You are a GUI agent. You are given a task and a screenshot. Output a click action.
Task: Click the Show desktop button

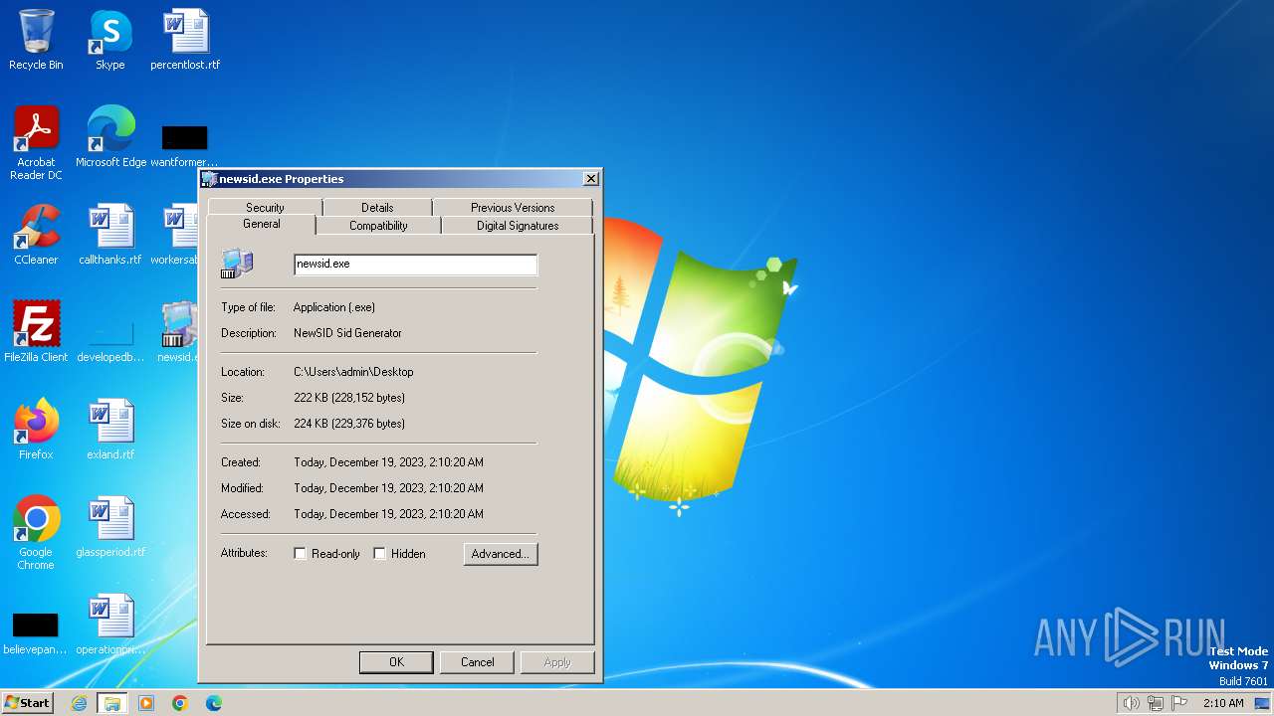pyautogui.click(x=1263, y=703)
